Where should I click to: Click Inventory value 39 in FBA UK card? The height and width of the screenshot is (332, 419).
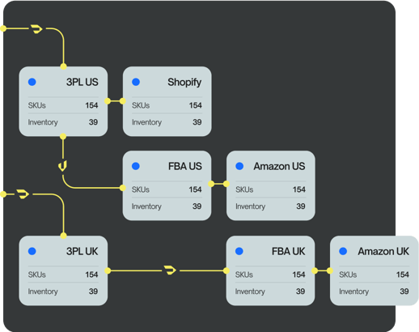(301, 292)
